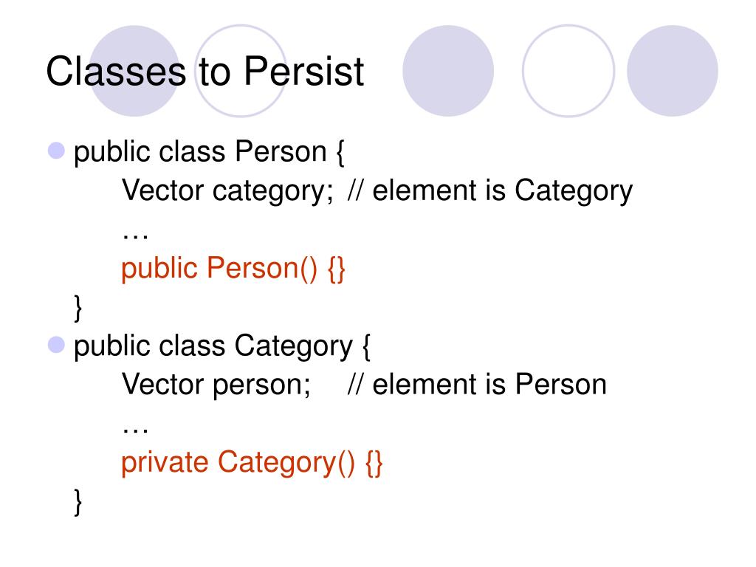756x567 pixels.
Task: Click the '// element is Category' comment
Action: pos(490,191)
